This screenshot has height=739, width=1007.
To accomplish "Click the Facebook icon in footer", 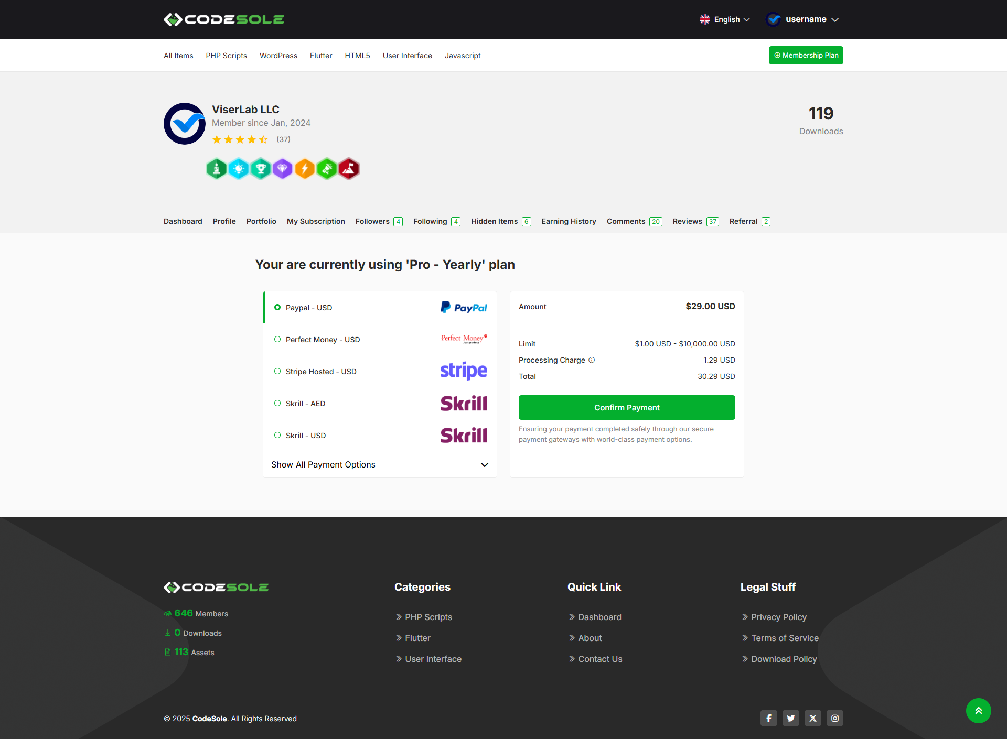I will [768, 718].
